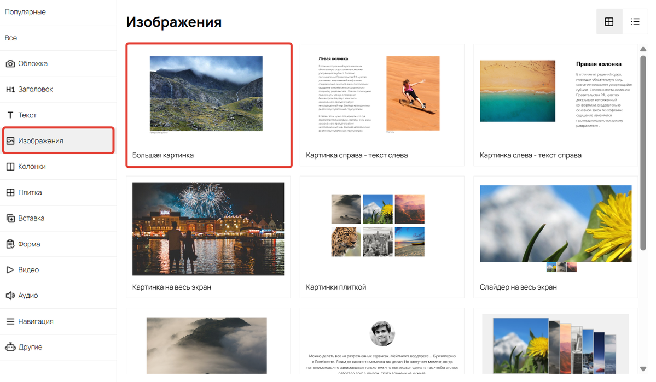Switch to list view layout
Viewport: 656px width, 382px height.
(x=635, y=22)
